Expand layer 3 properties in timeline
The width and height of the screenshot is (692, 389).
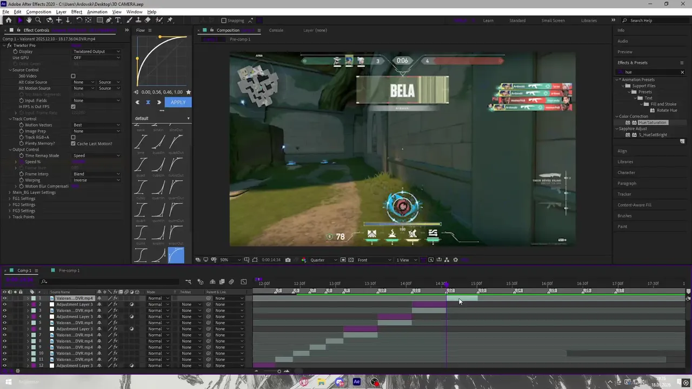[28, 311]
